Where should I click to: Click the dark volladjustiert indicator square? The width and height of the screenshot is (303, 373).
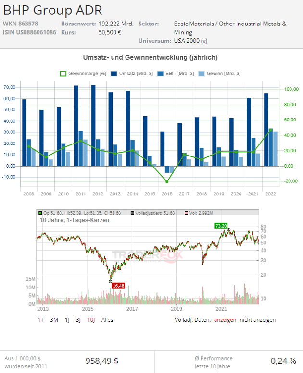pos(133,213)
